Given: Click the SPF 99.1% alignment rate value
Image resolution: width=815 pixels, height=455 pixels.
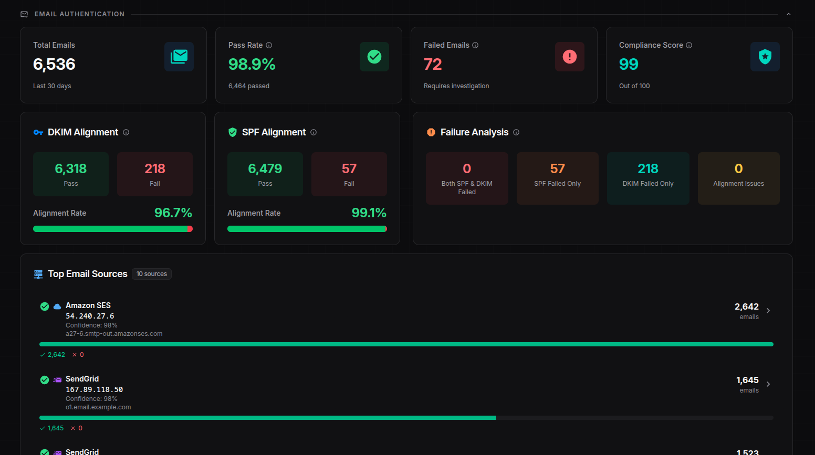Looking at the screenshot, I should coord(369,213).
